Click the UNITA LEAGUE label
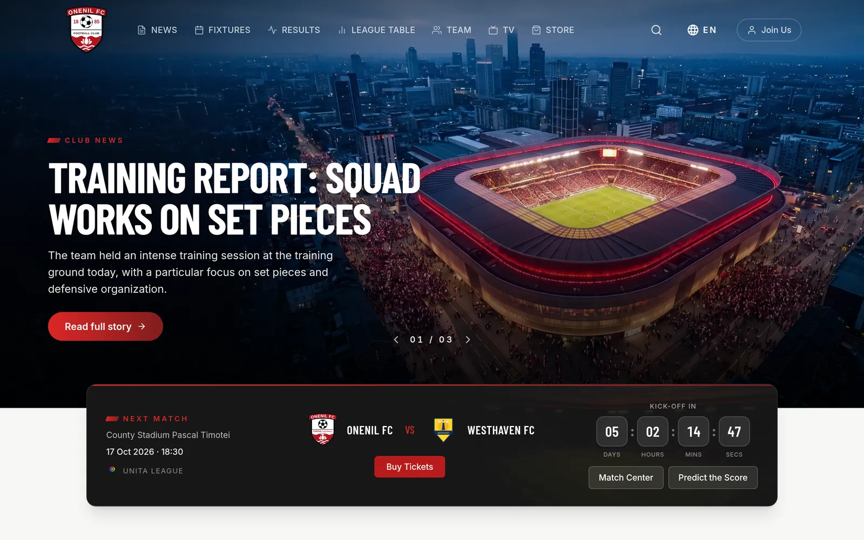Image resolution: width=864 pixels, height=540 pixels. [x=153, y=471]
